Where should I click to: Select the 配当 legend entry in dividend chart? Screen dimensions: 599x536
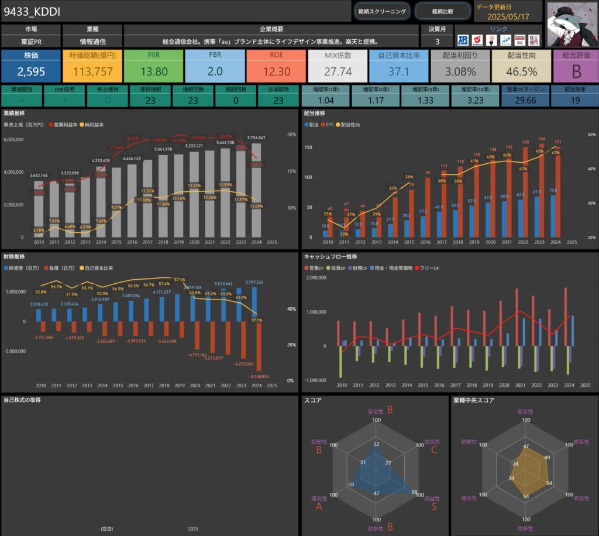pyautogui.click(x=311, y=125)
